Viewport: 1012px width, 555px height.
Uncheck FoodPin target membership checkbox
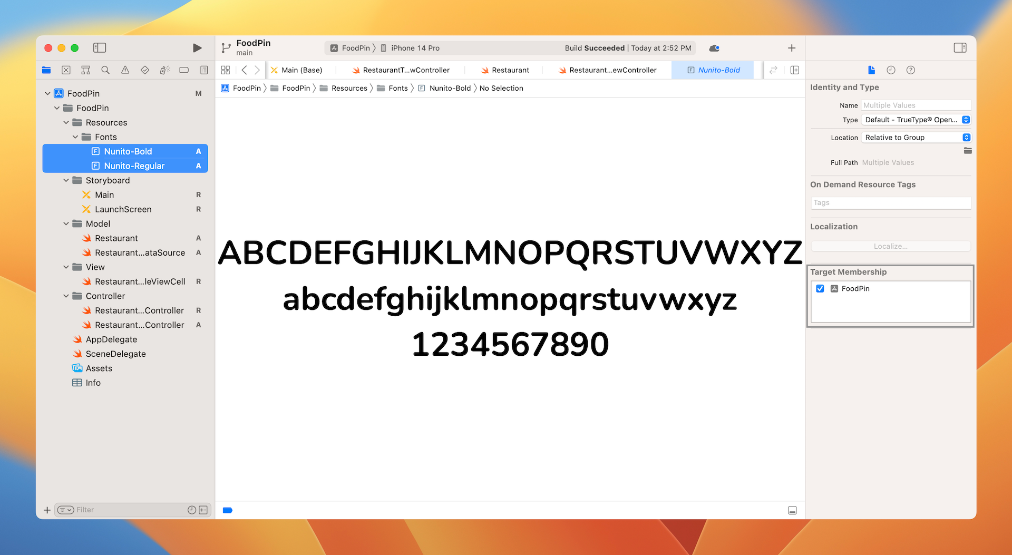[x=820, y=289]
